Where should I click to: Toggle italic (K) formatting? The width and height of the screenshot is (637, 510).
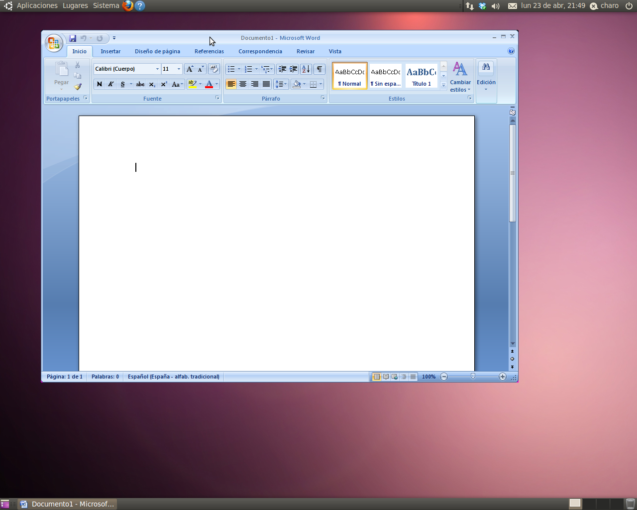pyautogui.click(x=111, y=84)
